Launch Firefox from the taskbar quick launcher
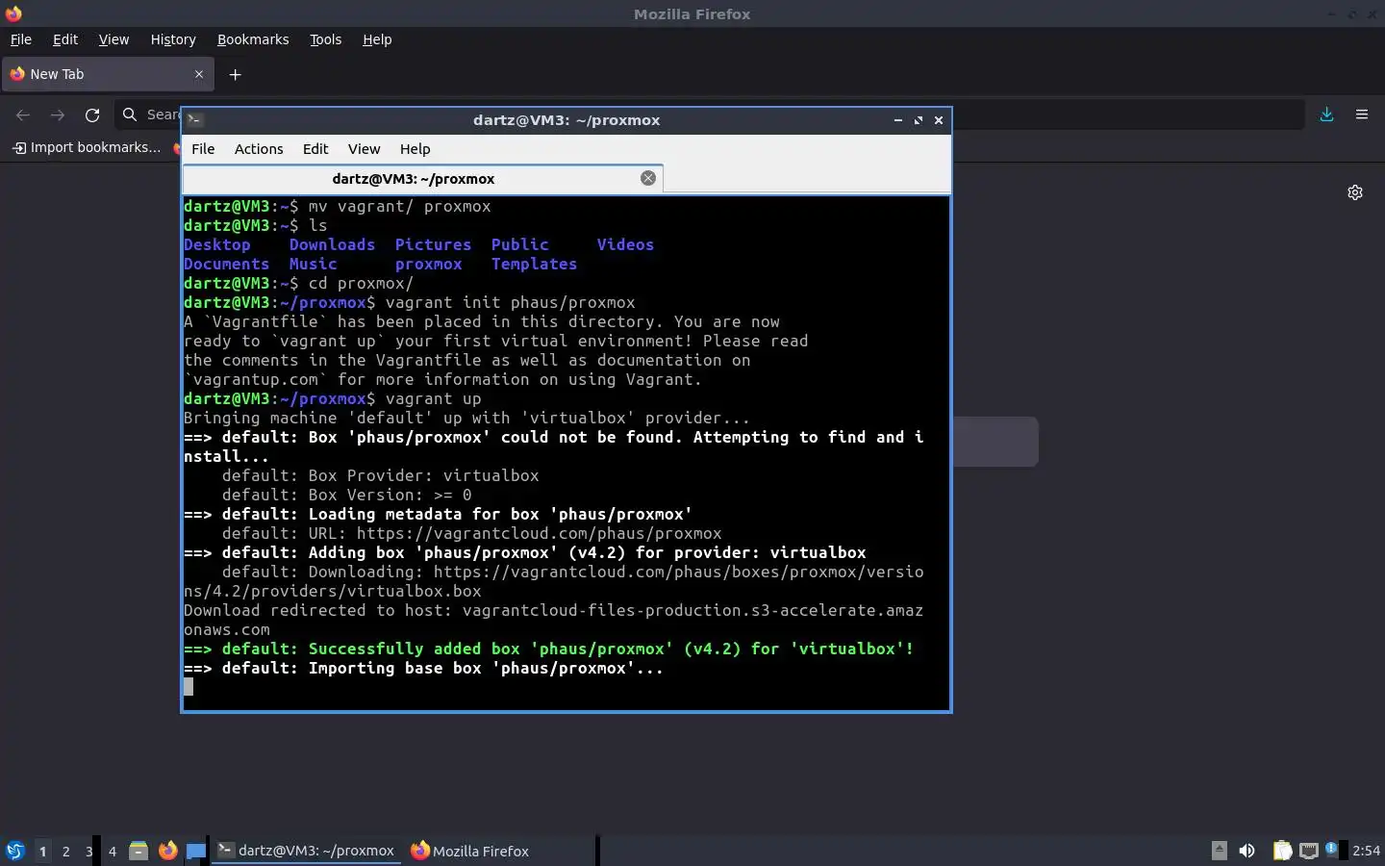This screenshot has height=866, width=1385. tap(167, 851)
